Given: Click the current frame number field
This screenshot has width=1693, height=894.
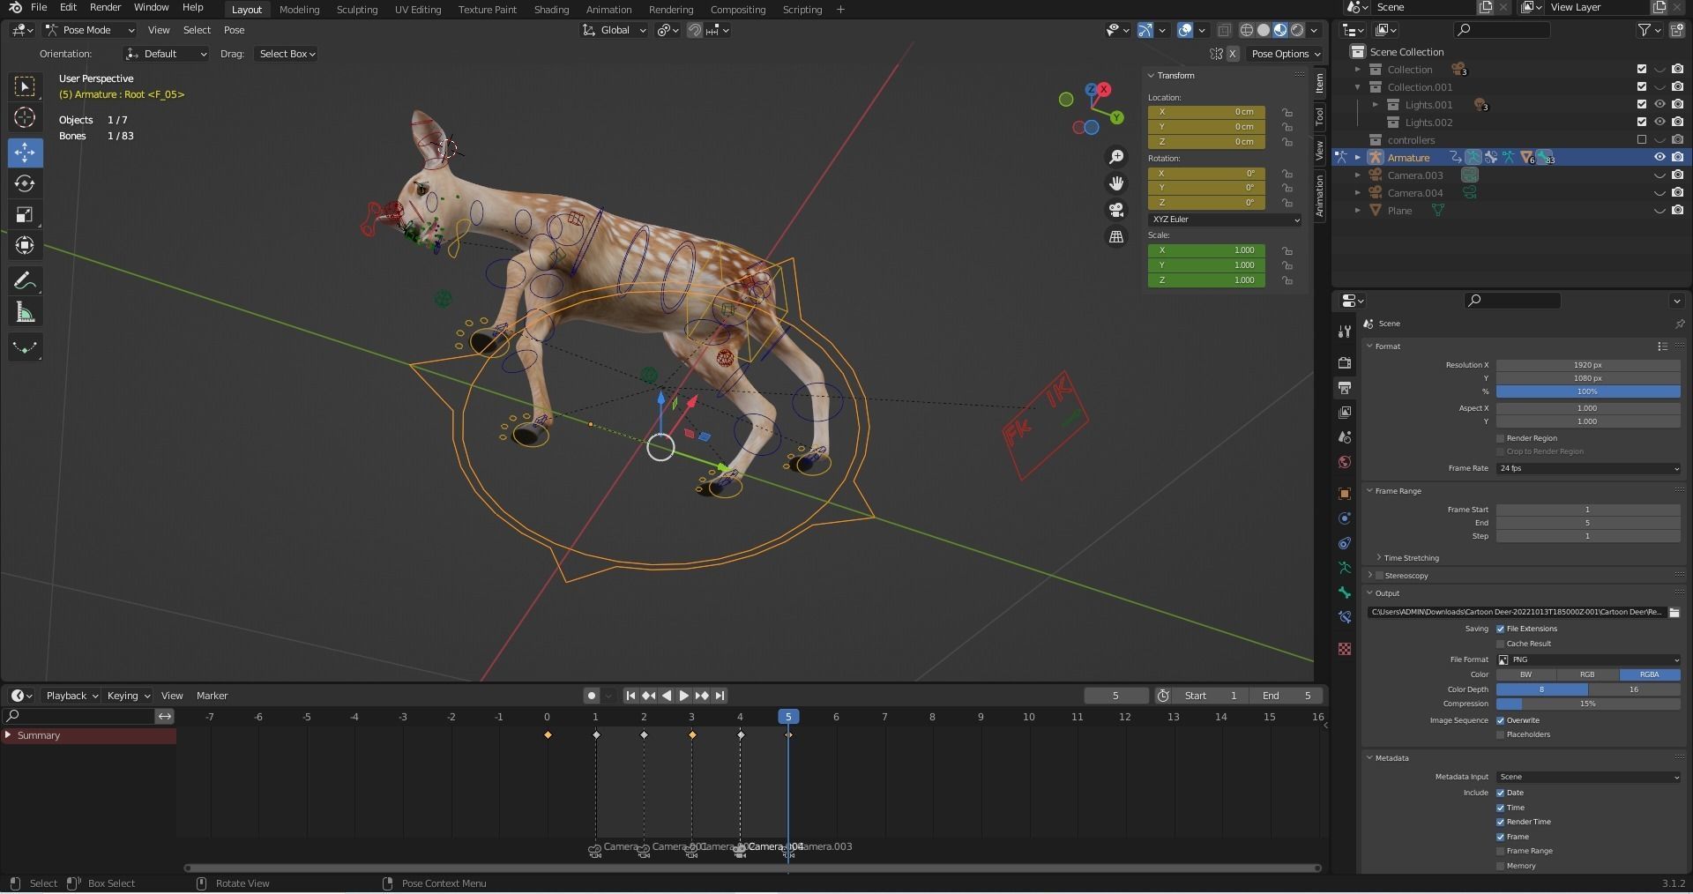Looking at the screenshot, I should click(1115, 696).
